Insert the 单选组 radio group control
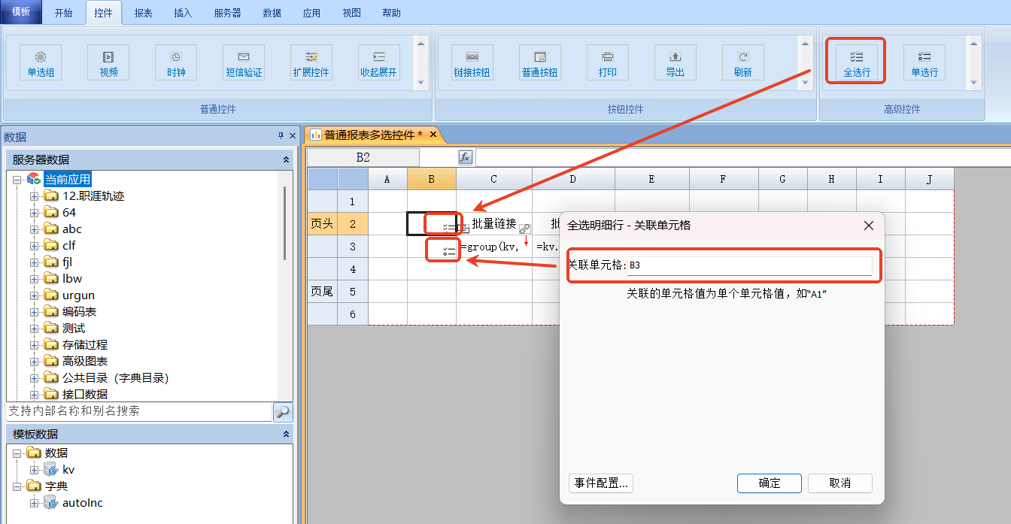1011x524 pixels. tap(41, 63)
